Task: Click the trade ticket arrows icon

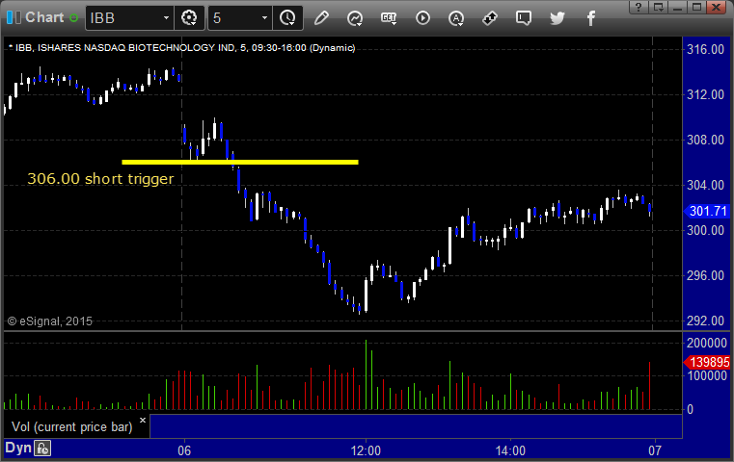Action: pyautogui.click(x=490, y=18)
